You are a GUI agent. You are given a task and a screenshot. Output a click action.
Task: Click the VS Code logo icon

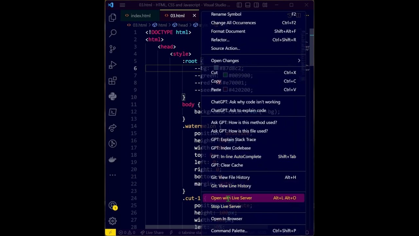click(111, 5)
